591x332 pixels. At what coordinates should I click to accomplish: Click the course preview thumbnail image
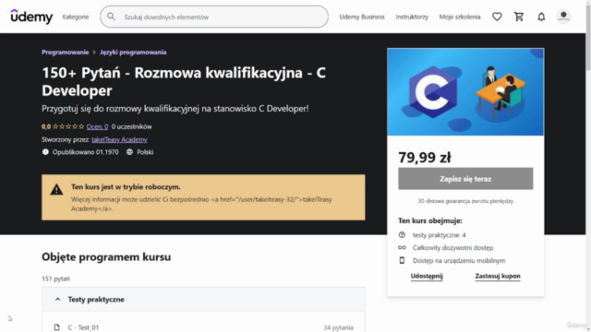465,92
